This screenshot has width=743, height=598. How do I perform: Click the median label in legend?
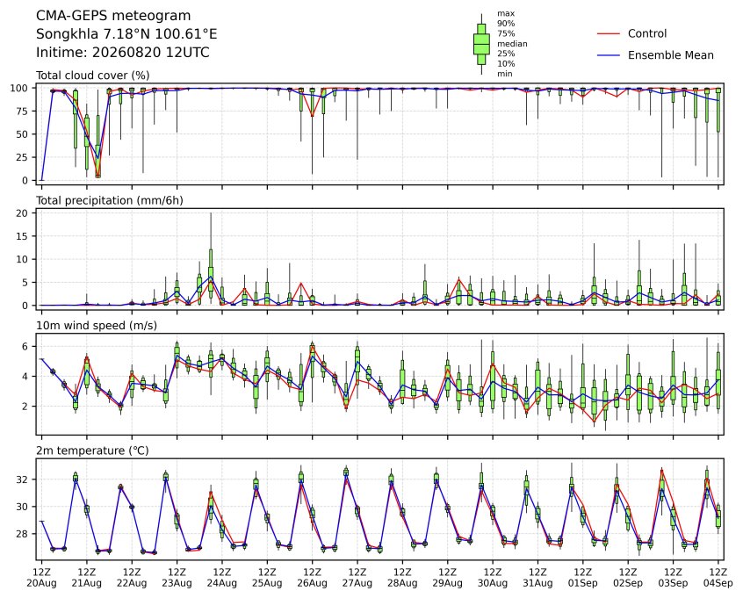tap(512, 44)
